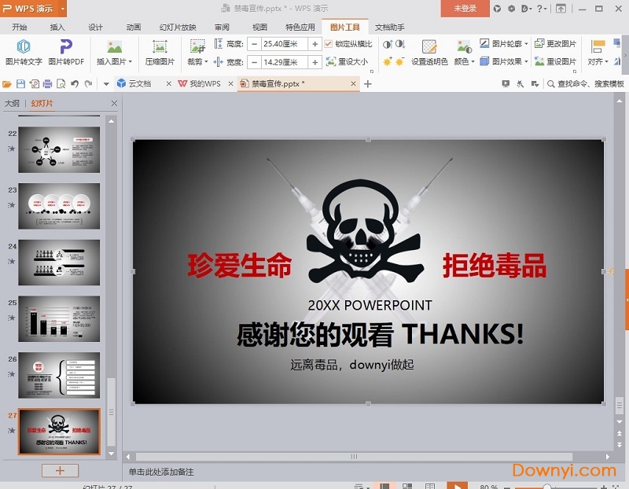Toggle the 锁定纵横比 checkbox

pyautogui.click(x=329, y=44)
